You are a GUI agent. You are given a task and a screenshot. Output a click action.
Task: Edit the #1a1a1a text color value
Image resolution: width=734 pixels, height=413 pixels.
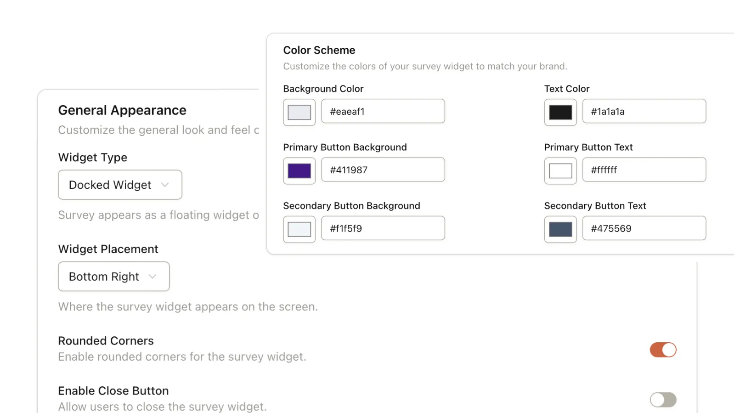(x=644, y=111)
